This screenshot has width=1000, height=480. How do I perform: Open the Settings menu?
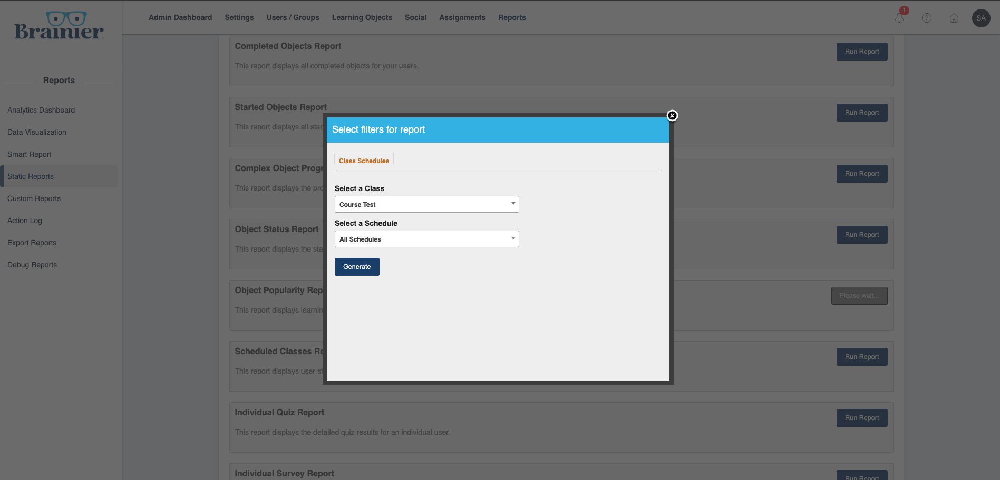click(239, 17)
